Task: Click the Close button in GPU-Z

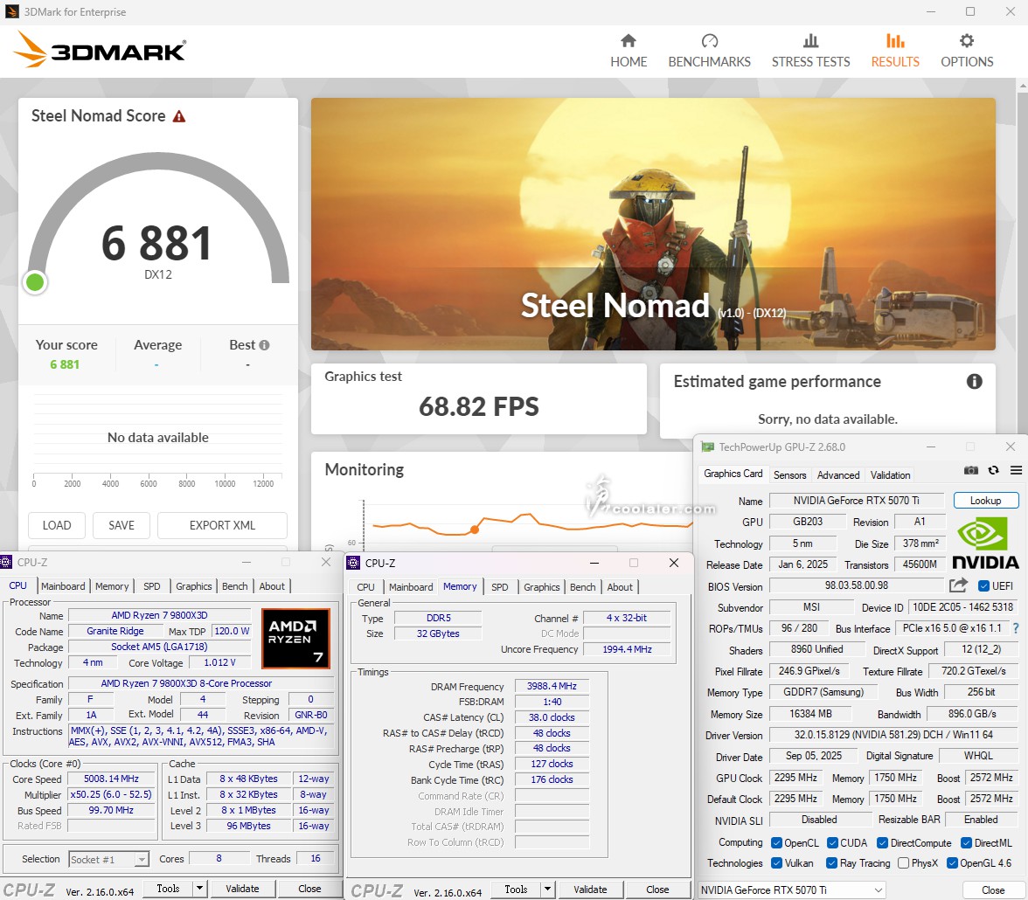Action: tap(993, 890)
